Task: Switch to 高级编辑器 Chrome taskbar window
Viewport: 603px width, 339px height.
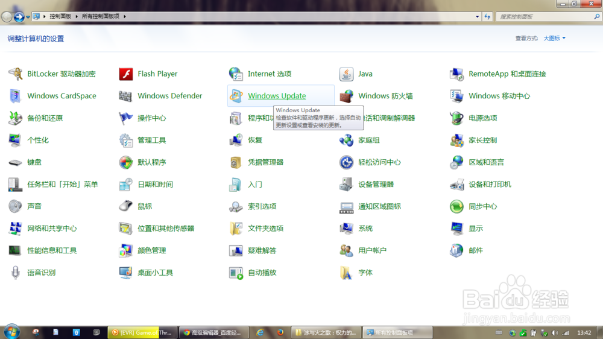Action: pyautogui.click(x=213, y=332)
